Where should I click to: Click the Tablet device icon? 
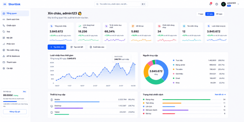(x=52, y=112)
